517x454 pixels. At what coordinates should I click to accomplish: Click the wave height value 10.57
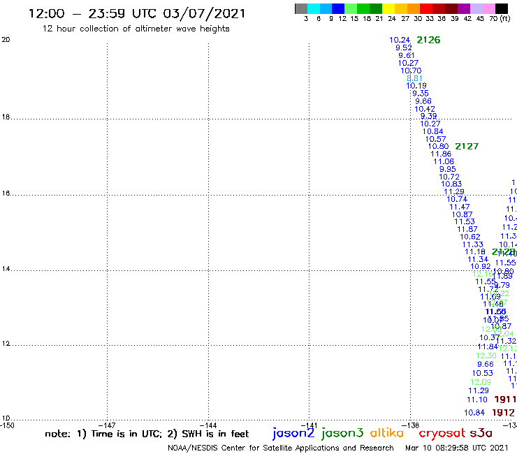(435, 139)
